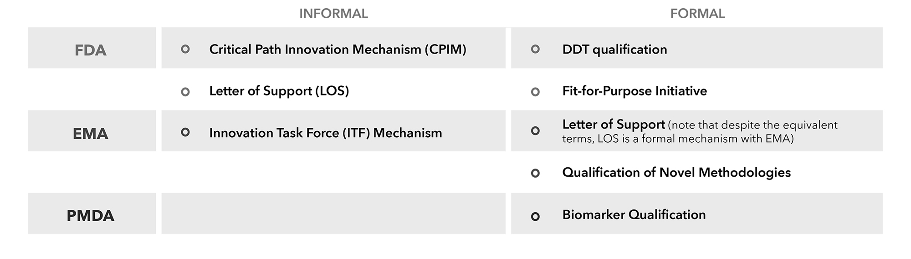
Task: Click the bullet beside Innovation Task Force Mechanism
Action: 185,132
